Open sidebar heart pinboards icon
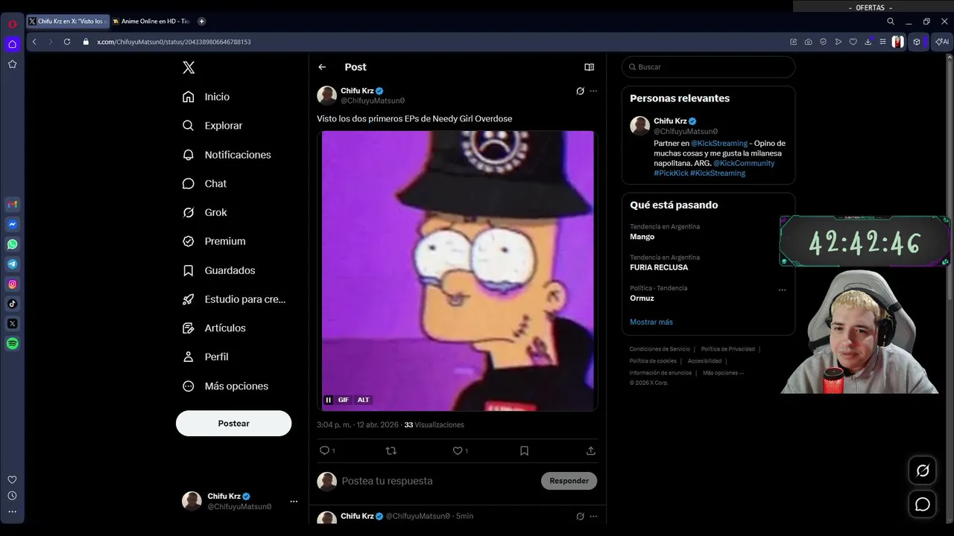Screen dimensions: 954x536 coord(12,479)
